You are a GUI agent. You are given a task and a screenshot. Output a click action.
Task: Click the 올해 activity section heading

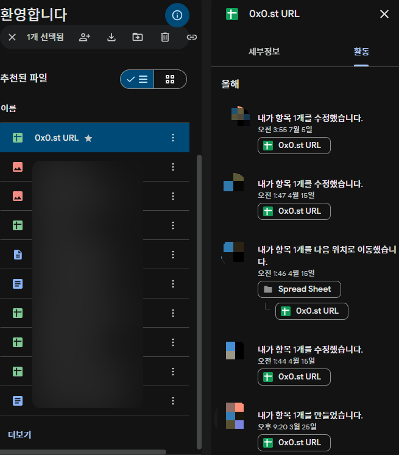[x=230, y=84]
